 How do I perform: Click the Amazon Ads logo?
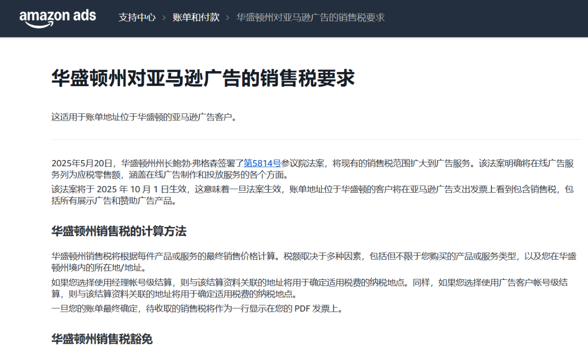[57, 18]
